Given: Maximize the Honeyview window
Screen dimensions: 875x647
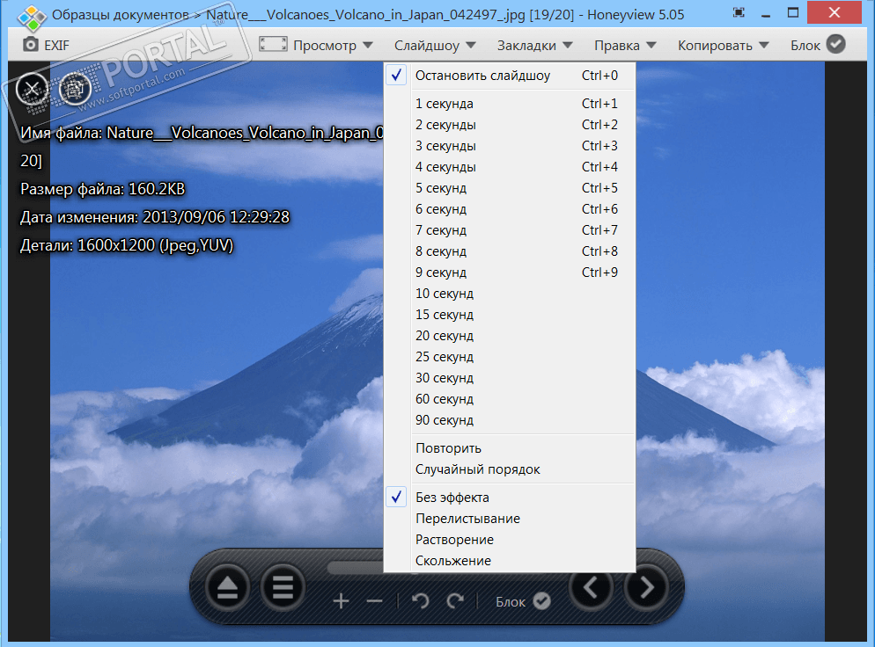Looking at the screenshot, I should click(793, 13).
